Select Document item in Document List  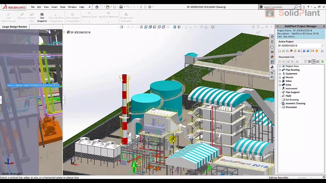(291, 107)
